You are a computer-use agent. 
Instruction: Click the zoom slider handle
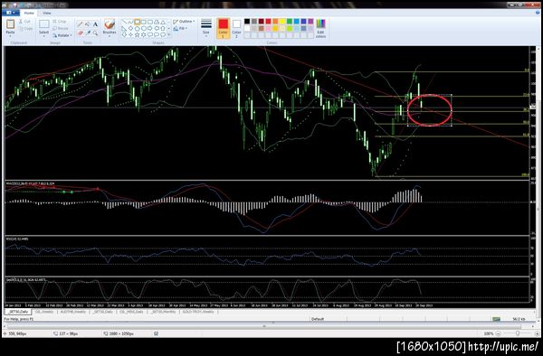pyautogui.click(x=518, y=333)
